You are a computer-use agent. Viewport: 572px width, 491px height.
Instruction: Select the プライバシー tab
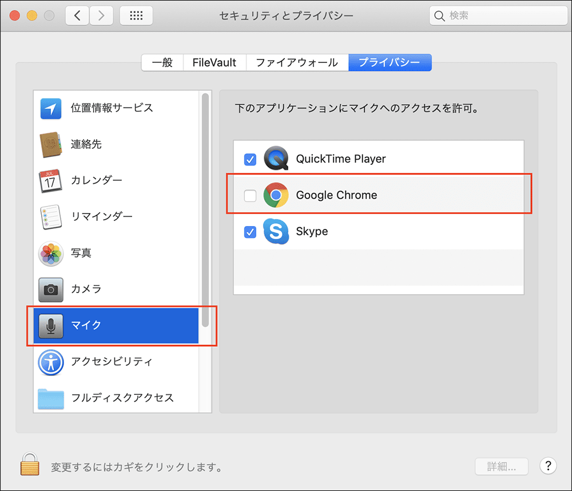[390, 62]
